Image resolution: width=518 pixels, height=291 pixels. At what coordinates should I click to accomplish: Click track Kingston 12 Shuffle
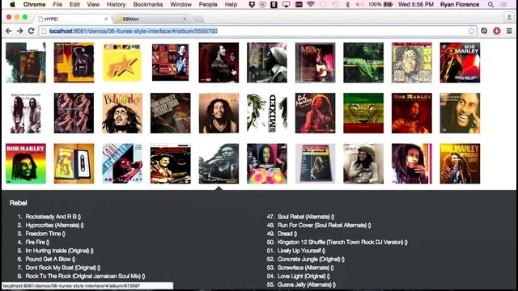coord(342,242)
